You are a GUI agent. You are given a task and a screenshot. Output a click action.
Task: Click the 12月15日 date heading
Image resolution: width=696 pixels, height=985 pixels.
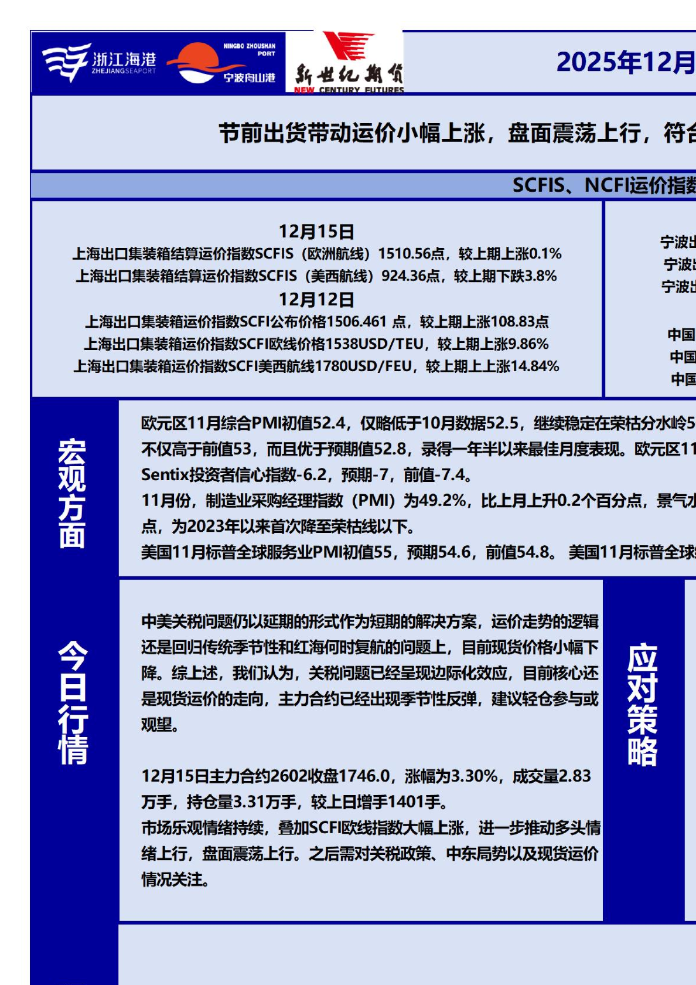(316, 232)
